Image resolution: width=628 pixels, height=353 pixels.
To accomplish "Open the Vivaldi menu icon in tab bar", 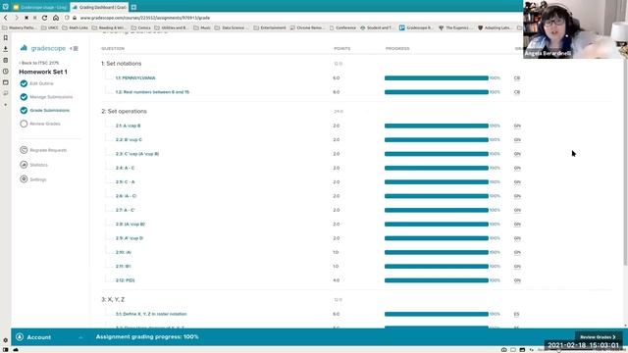I will (5, 7).
